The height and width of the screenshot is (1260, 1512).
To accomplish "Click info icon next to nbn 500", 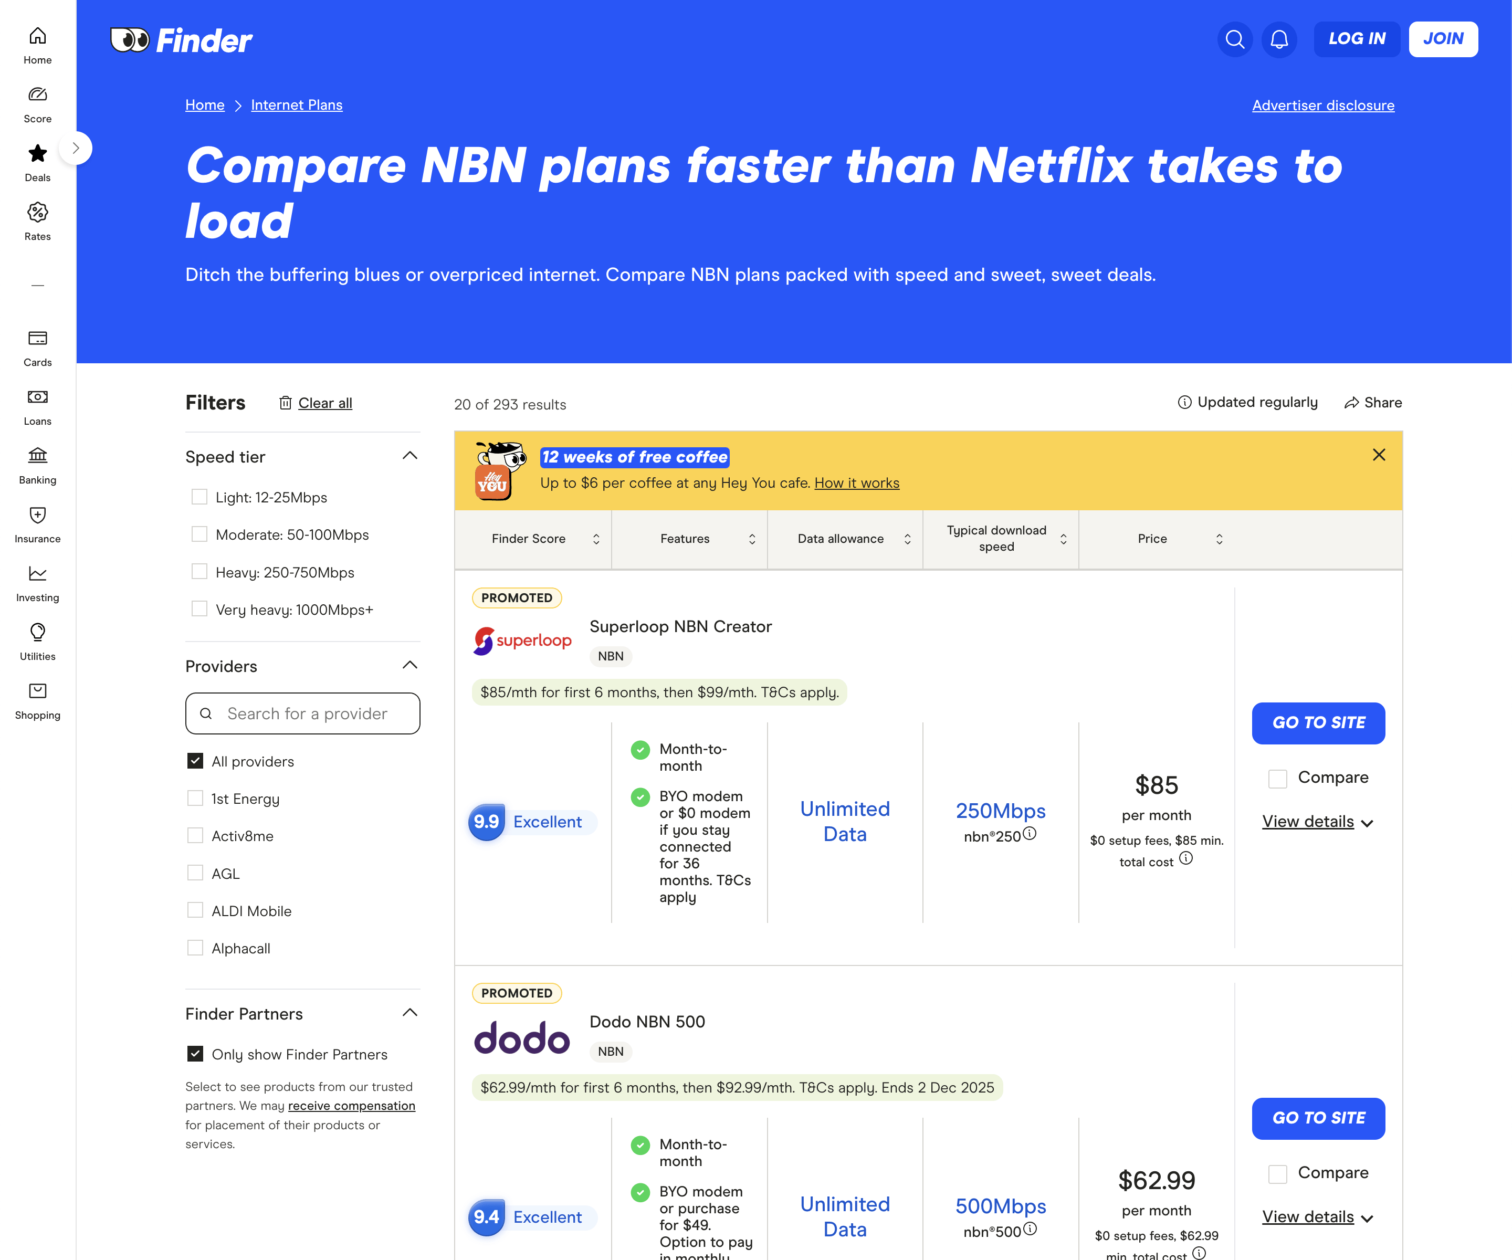I will coord(1031,1229).
